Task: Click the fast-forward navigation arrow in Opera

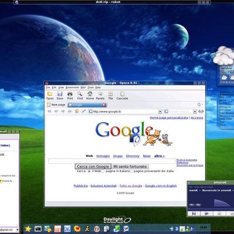Action: click(70, 112)
